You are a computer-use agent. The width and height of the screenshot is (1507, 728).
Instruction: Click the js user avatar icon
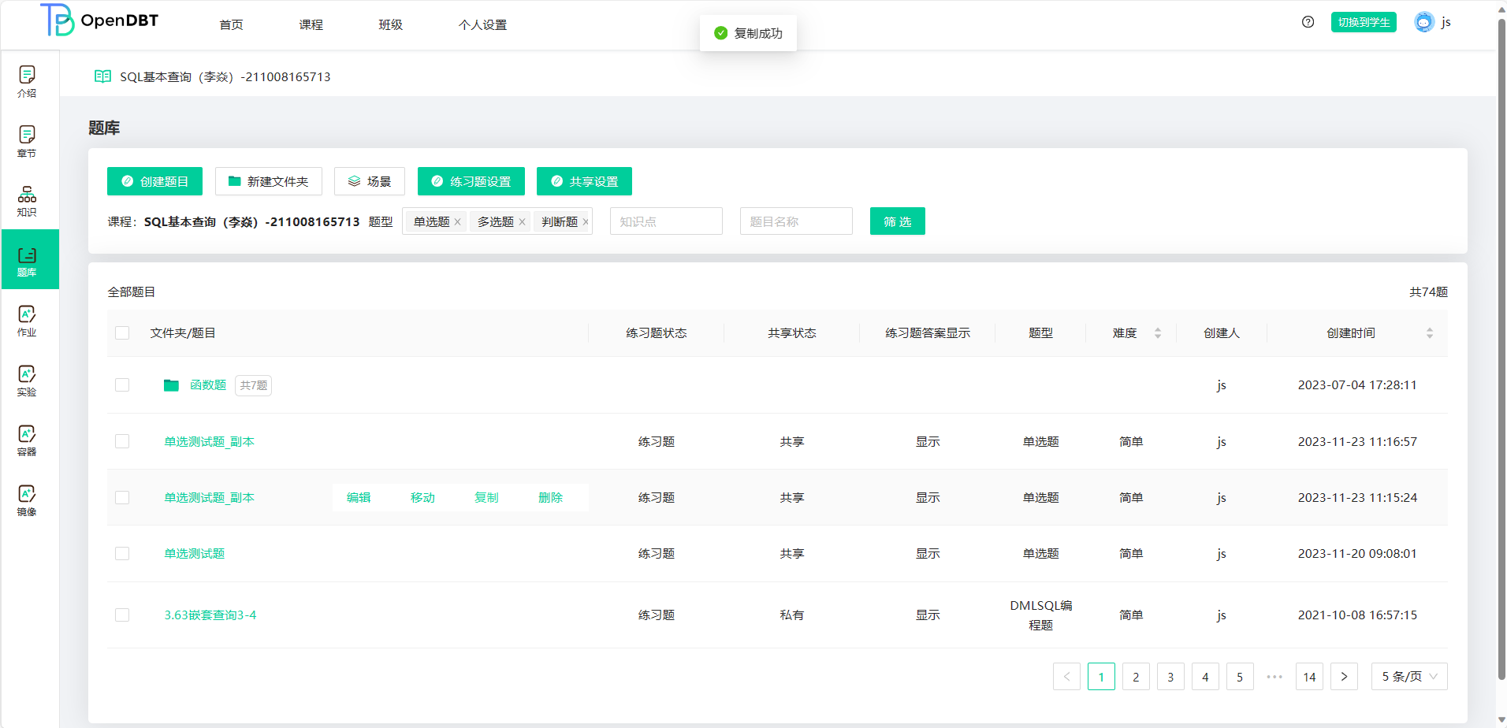click(x=1423, y=22)
